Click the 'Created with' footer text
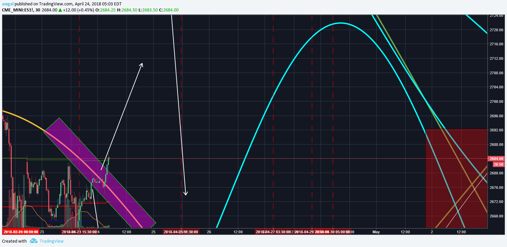The image size is (507, 247). click(14, 241)
